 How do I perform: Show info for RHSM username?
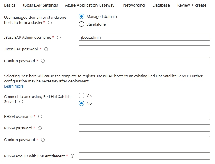[40, 116]
